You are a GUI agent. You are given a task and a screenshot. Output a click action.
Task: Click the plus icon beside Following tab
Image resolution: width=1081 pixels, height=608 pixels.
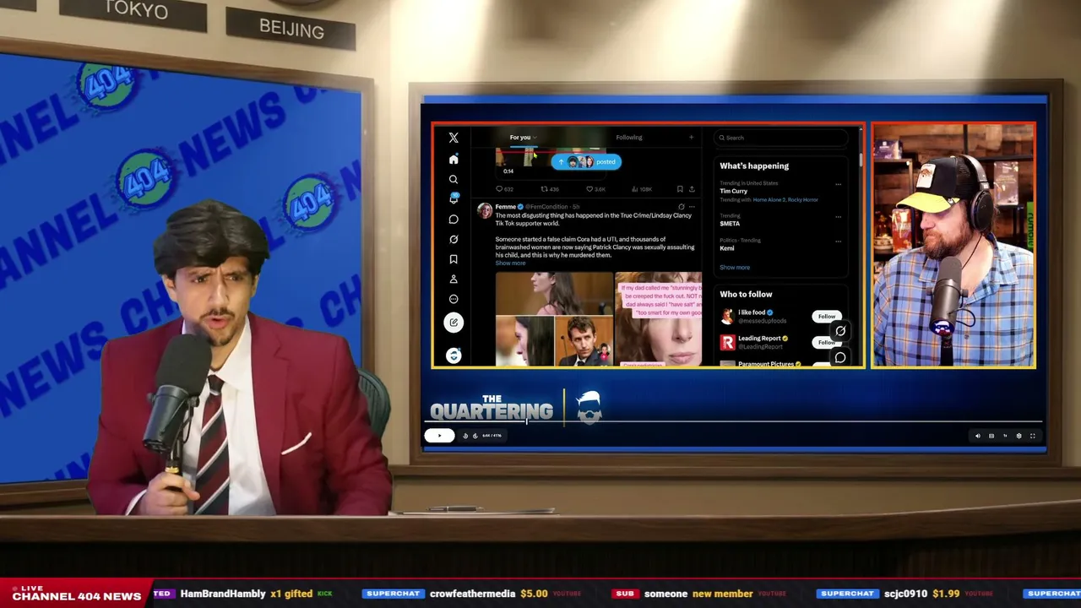pyautogui.click(x=691, y=138)
